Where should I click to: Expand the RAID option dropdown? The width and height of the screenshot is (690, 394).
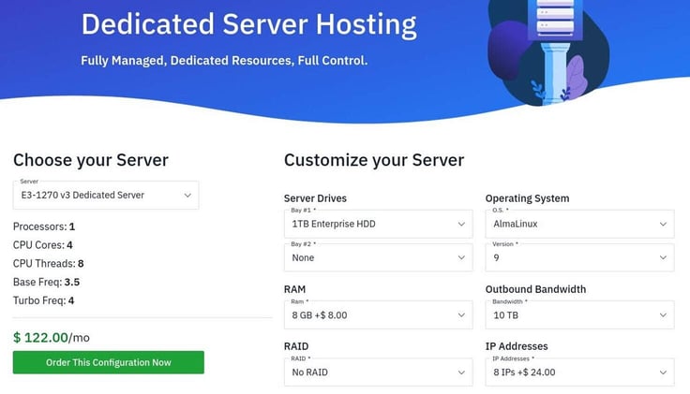tap(379, 372)
